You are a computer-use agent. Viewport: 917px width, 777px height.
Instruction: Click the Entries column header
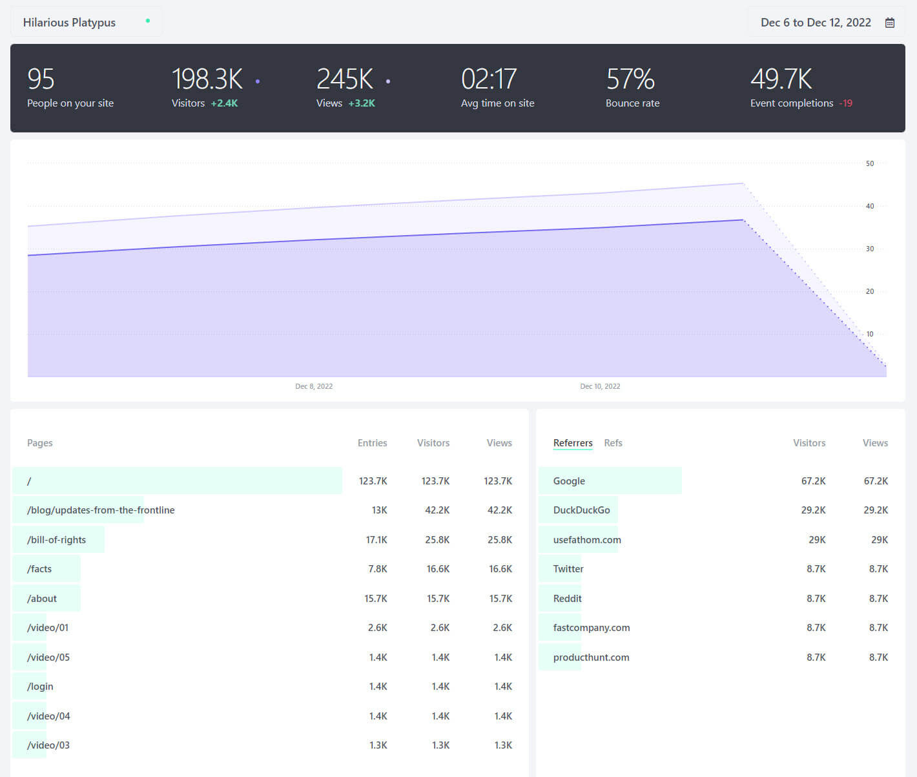tap(372, 443)
